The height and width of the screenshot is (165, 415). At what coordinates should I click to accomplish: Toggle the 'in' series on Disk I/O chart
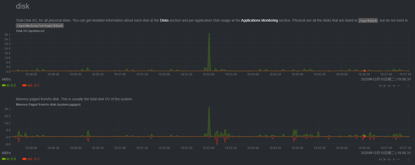9,85
